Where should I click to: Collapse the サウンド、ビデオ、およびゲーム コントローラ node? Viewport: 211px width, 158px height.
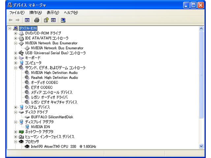15,68
